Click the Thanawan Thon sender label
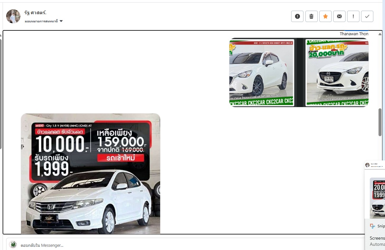 coord(354,34)
